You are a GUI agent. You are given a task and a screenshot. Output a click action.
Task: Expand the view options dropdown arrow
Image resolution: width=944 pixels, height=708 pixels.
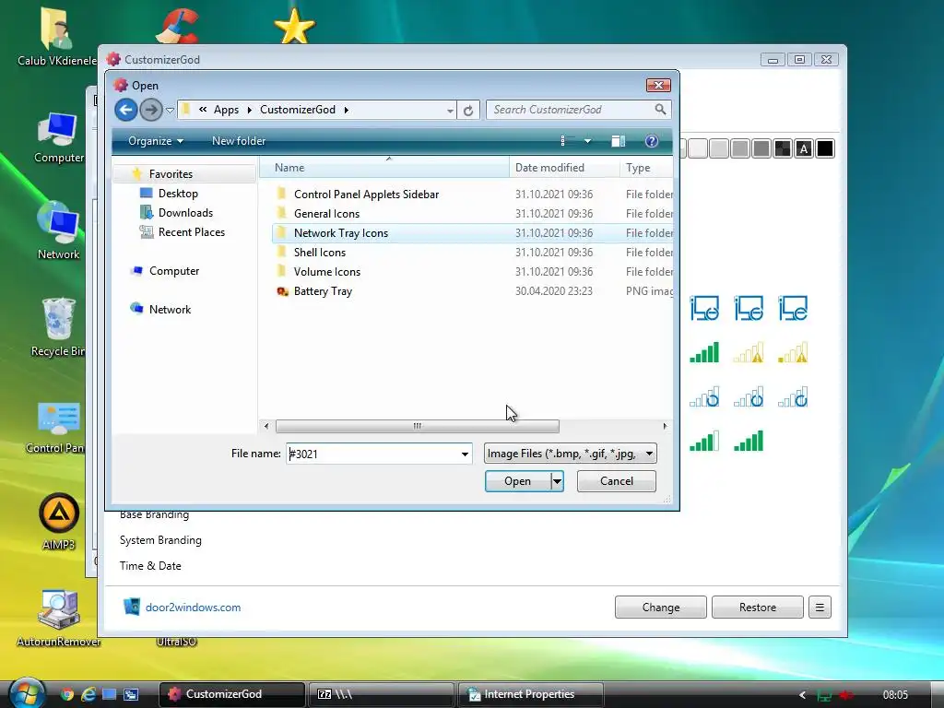(587, 141)
